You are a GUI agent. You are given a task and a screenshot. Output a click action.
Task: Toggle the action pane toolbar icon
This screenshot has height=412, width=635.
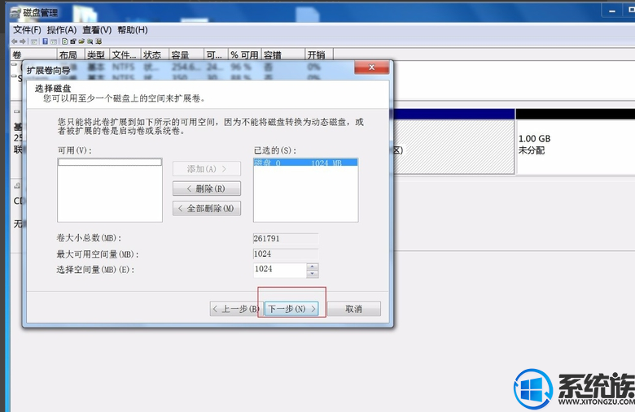pos(54,41)
